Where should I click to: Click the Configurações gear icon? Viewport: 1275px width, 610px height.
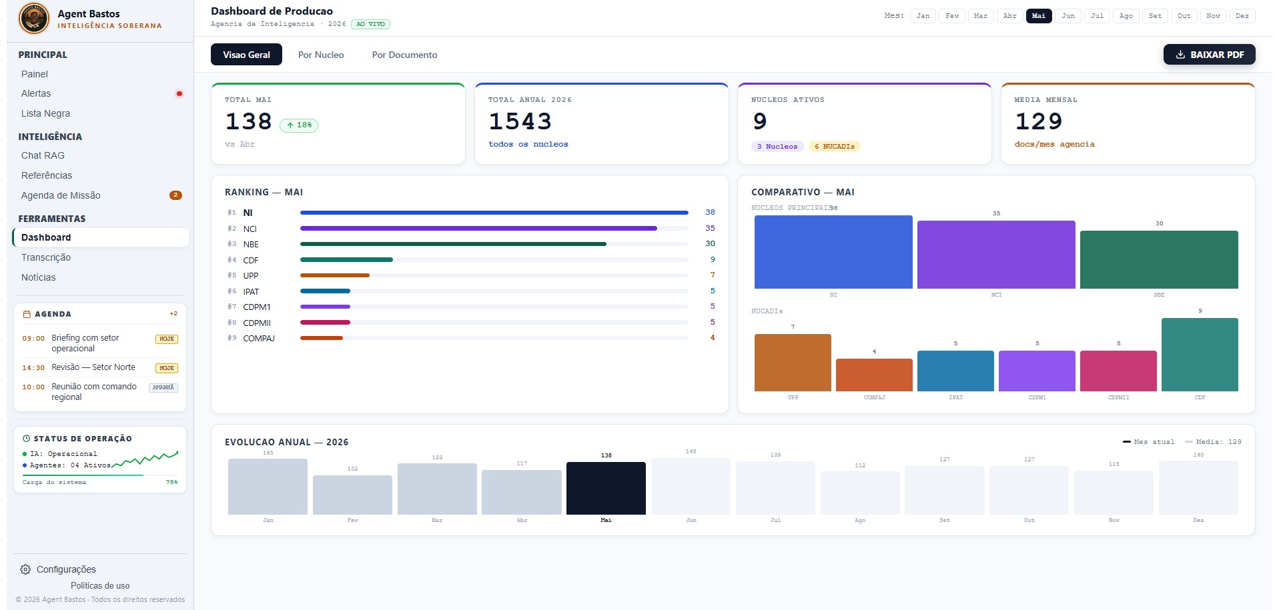tap(25, 569)
